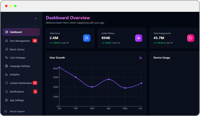Click the 2.4M total users value
200x116 pixels.
pyautogui.click(x=54, y=38)
